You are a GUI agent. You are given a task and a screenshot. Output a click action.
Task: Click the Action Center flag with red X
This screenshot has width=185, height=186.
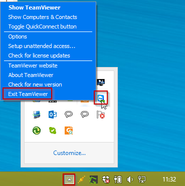(x=101, y=114)
